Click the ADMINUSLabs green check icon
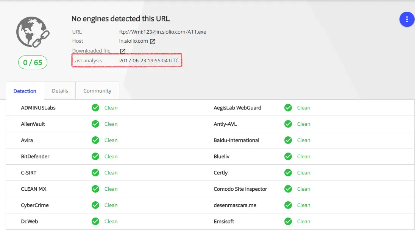This screenshot has width=415, height=230. 95,108
